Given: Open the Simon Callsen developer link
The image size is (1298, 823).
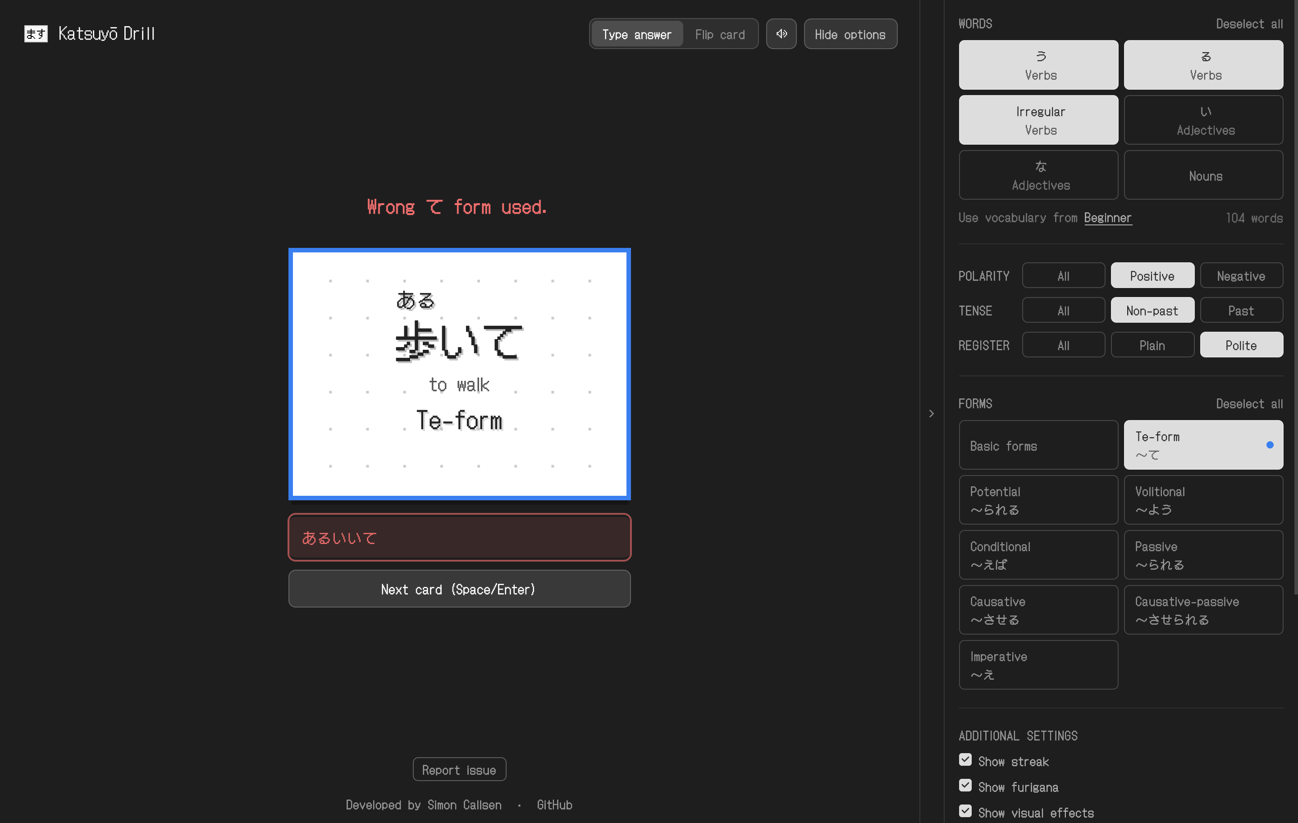Looking at the screenshot, I should click(x=464, y=805).
